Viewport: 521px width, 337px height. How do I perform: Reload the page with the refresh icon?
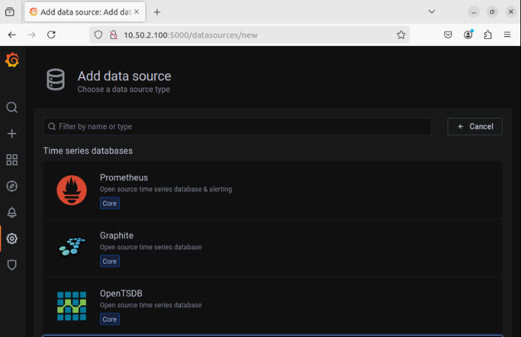click(51, 35)
